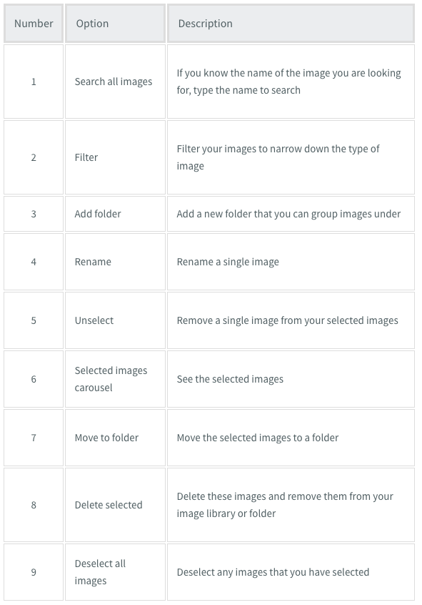Click the description about filtering your images
422x605 pixels.
tap(278, 157)
